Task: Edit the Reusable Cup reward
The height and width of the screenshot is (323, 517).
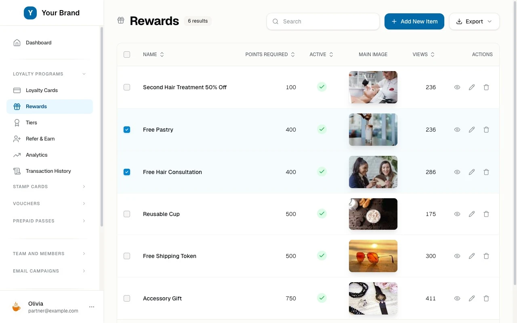Action: pyautogui.click(x=472, y=214)
